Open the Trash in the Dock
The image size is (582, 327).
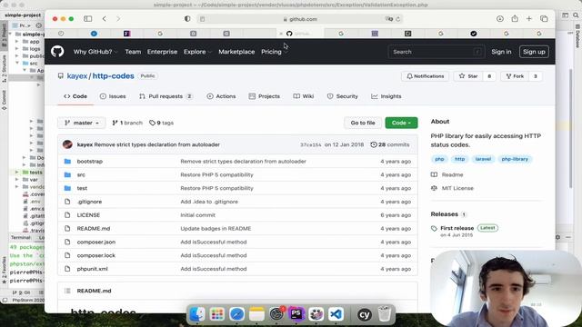[385, 314]
